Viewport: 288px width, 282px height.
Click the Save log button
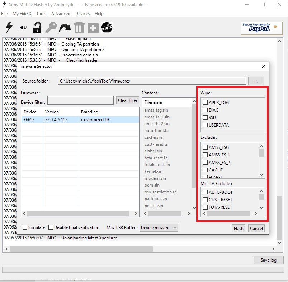click(x=269, y=260)
